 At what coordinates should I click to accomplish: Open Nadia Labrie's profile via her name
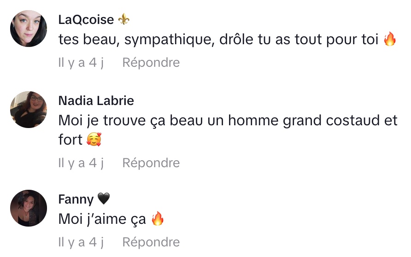[96, 100]
